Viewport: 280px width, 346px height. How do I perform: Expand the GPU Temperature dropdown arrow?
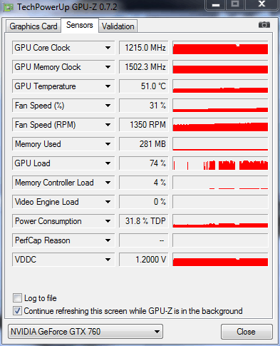pos(108,86)
